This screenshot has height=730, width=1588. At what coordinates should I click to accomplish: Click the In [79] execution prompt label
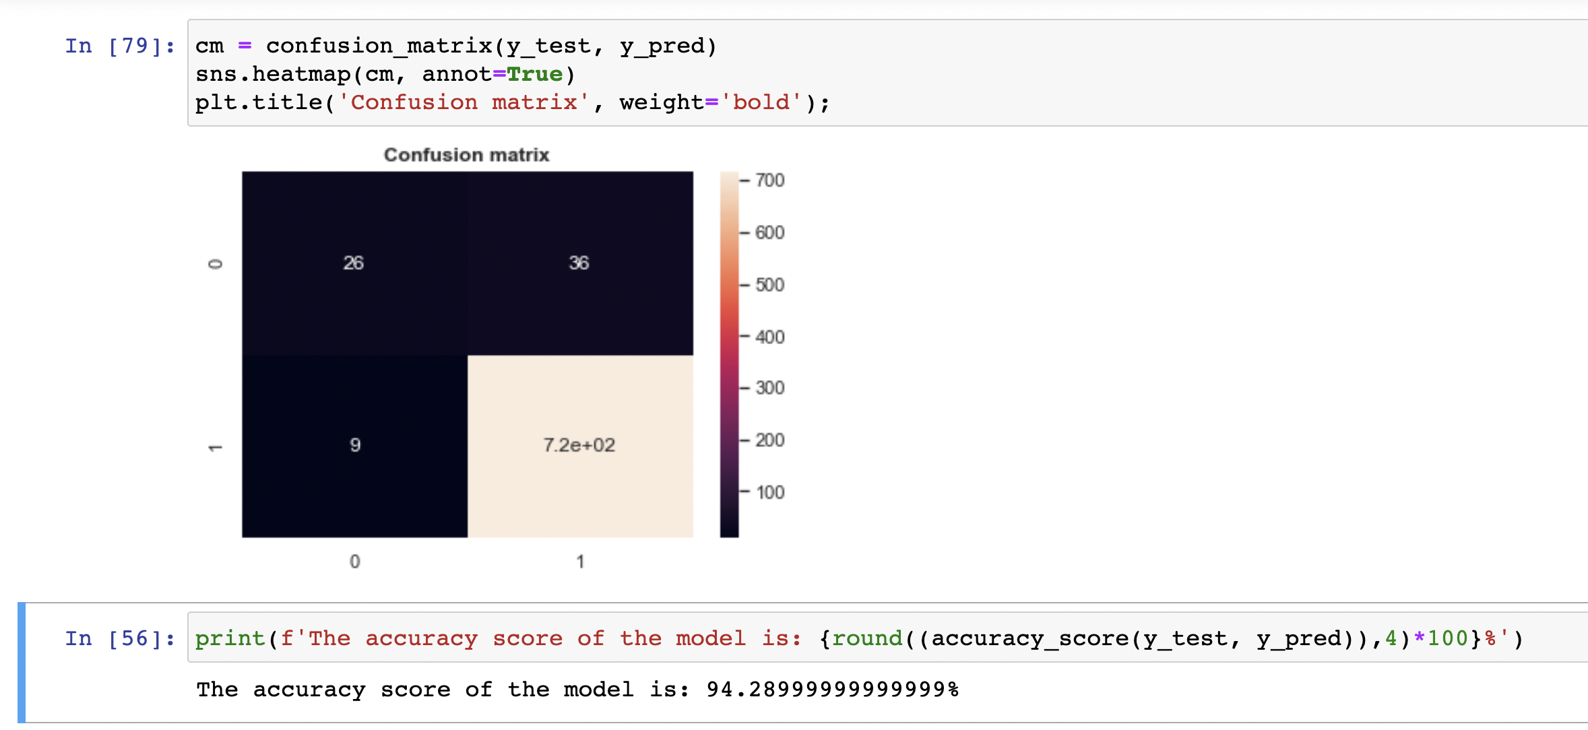119,46
